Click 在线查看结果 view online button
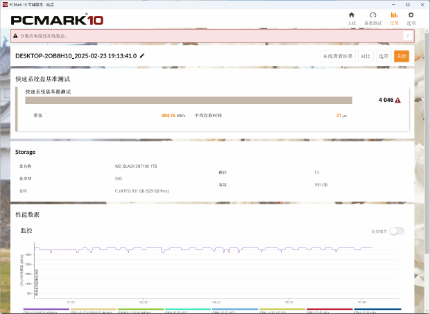Image resolution: width=430 pixels, height=314 pixels. click(338, 56)
